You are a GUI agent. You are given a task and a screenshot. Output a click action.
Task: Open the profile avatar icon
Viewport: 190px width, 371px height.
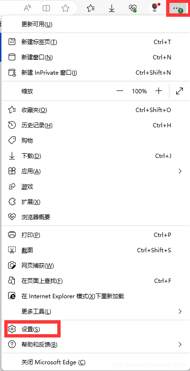(155, 8)
